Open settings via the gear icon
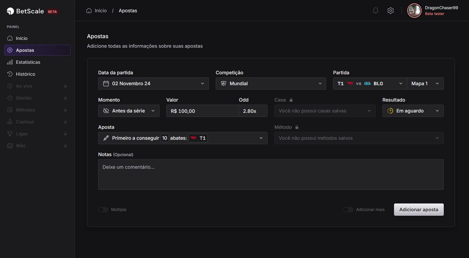This screenshot has width=469, height=258. point(391,11)
